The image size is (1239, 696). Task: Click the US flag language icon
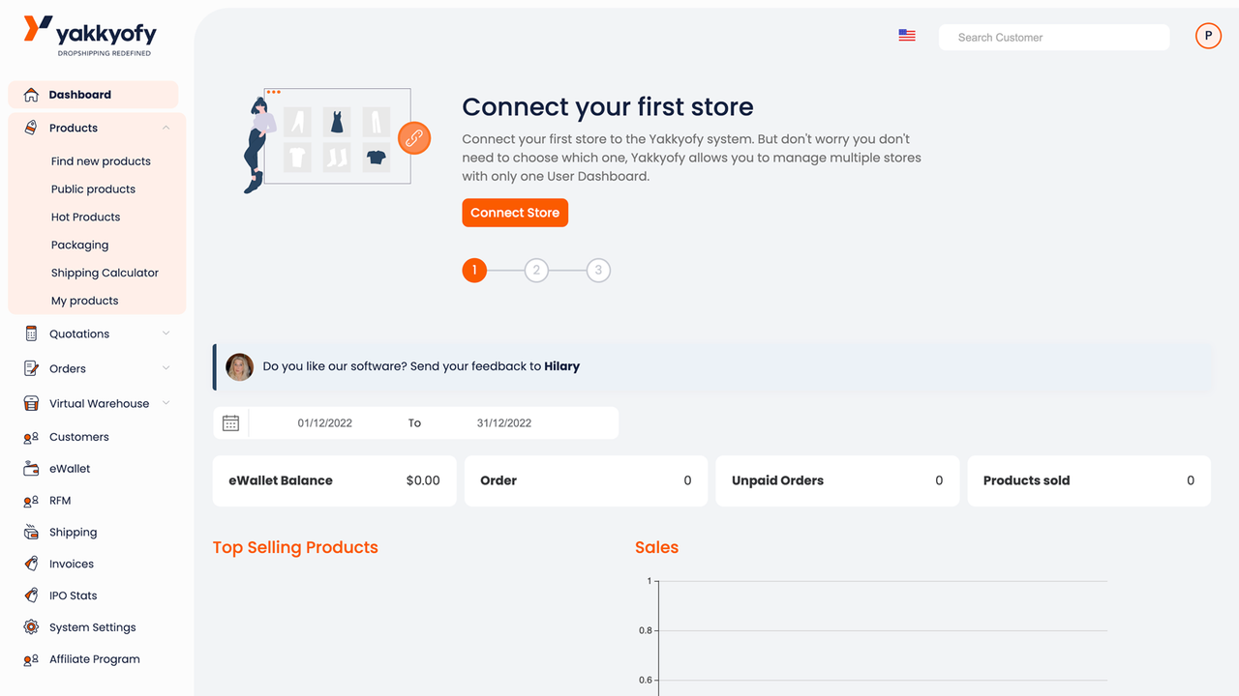(907, 36)
